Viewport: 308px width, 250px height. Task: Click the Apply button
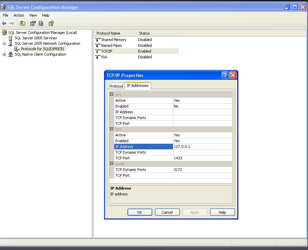click(x=195, y=212)
